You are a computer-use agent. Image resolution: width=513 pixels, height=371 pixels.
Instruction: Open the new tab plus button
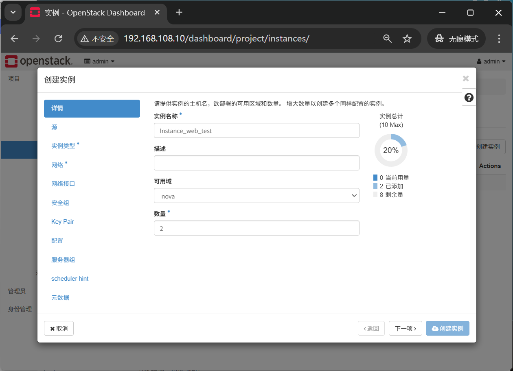[179, 13]
